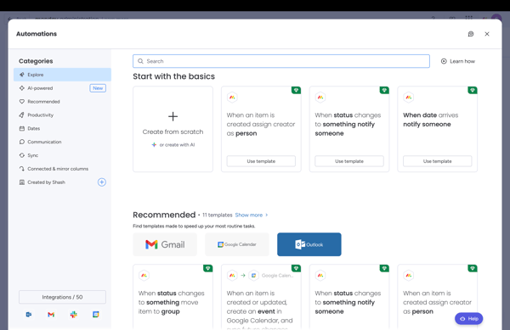Image resolution: width=510 pixels, height=330 pixels.
Task: Click monday logo on basics assign creator card
Action: click(x=232, y=98)
